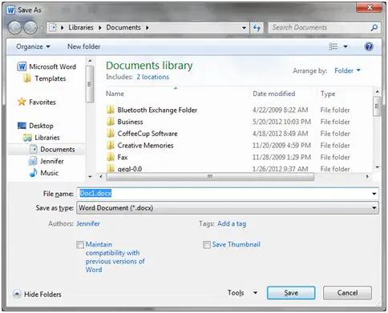Open the Organize dropdown menu
The width and height of the screenshot is (388, 313).
click(x=33, y=46)
